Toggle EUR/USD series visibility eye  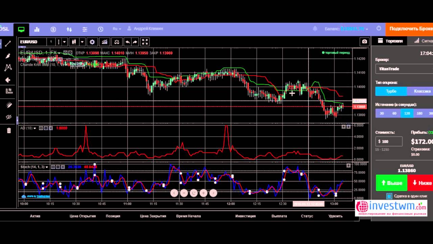pyautogui.click(x=66, y=53)
